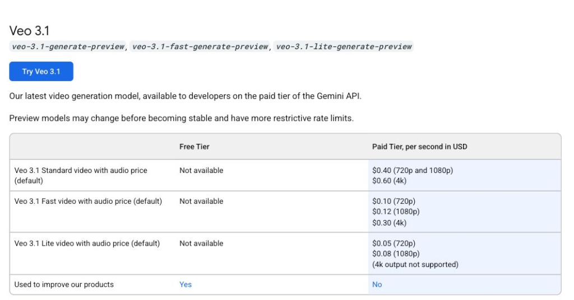Click the Veo 3.1 Fast video row label
Viewport: 574px width, 300px height.
tap(88, 201)
